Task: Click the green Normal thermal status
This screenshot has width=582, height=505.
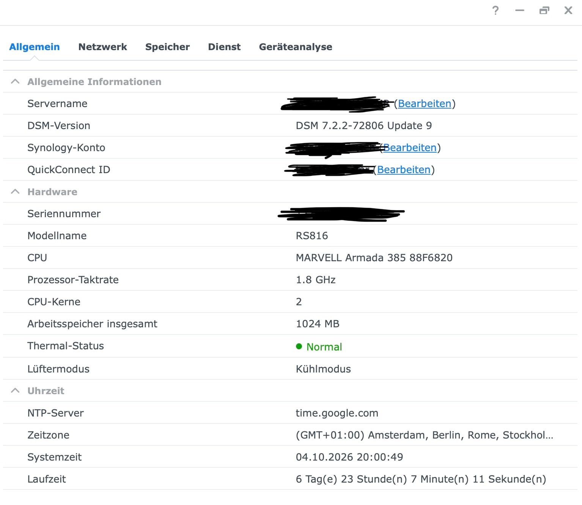Action: click(319, 347)
